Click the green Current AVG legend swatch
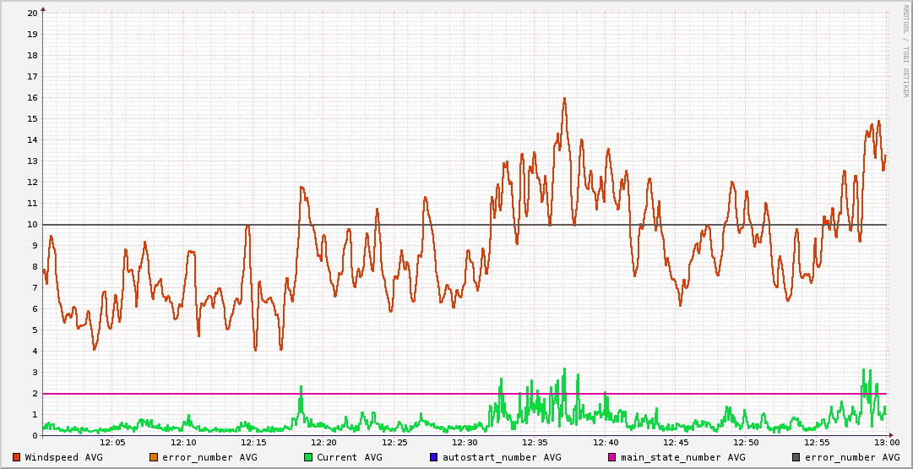The image size is (913, 469). (x=308, y=457)
